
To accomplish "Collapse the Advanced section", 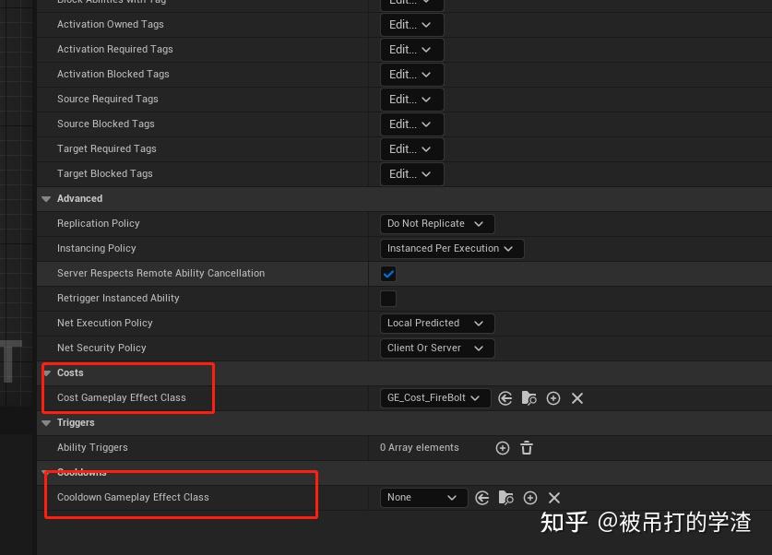I will 45,198.
